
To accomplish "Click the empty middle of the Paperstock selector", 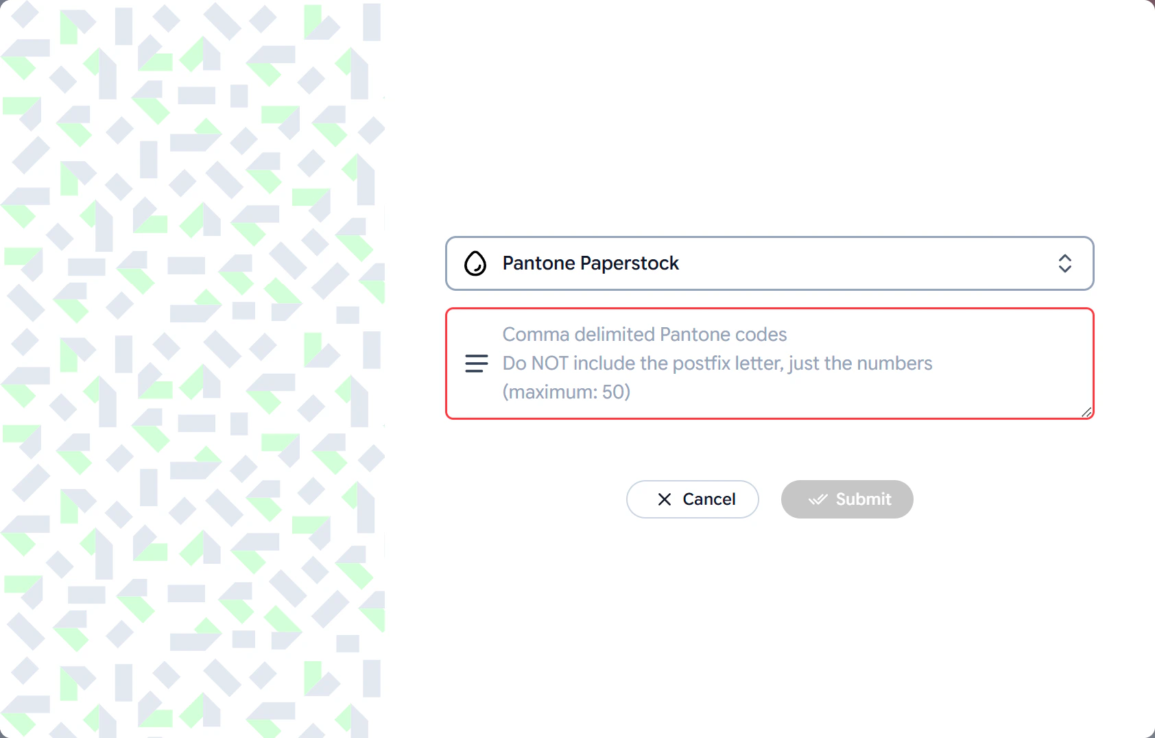I will tap(864, 263).
